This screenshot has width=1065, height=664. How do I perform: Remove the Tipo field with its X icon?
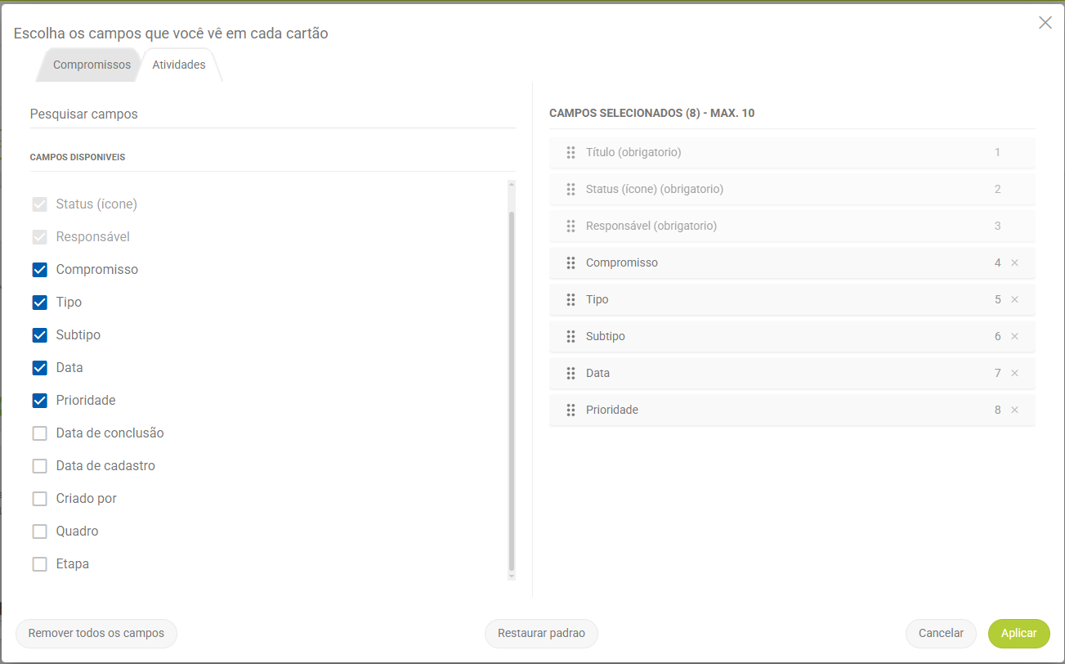point(1014,299)
